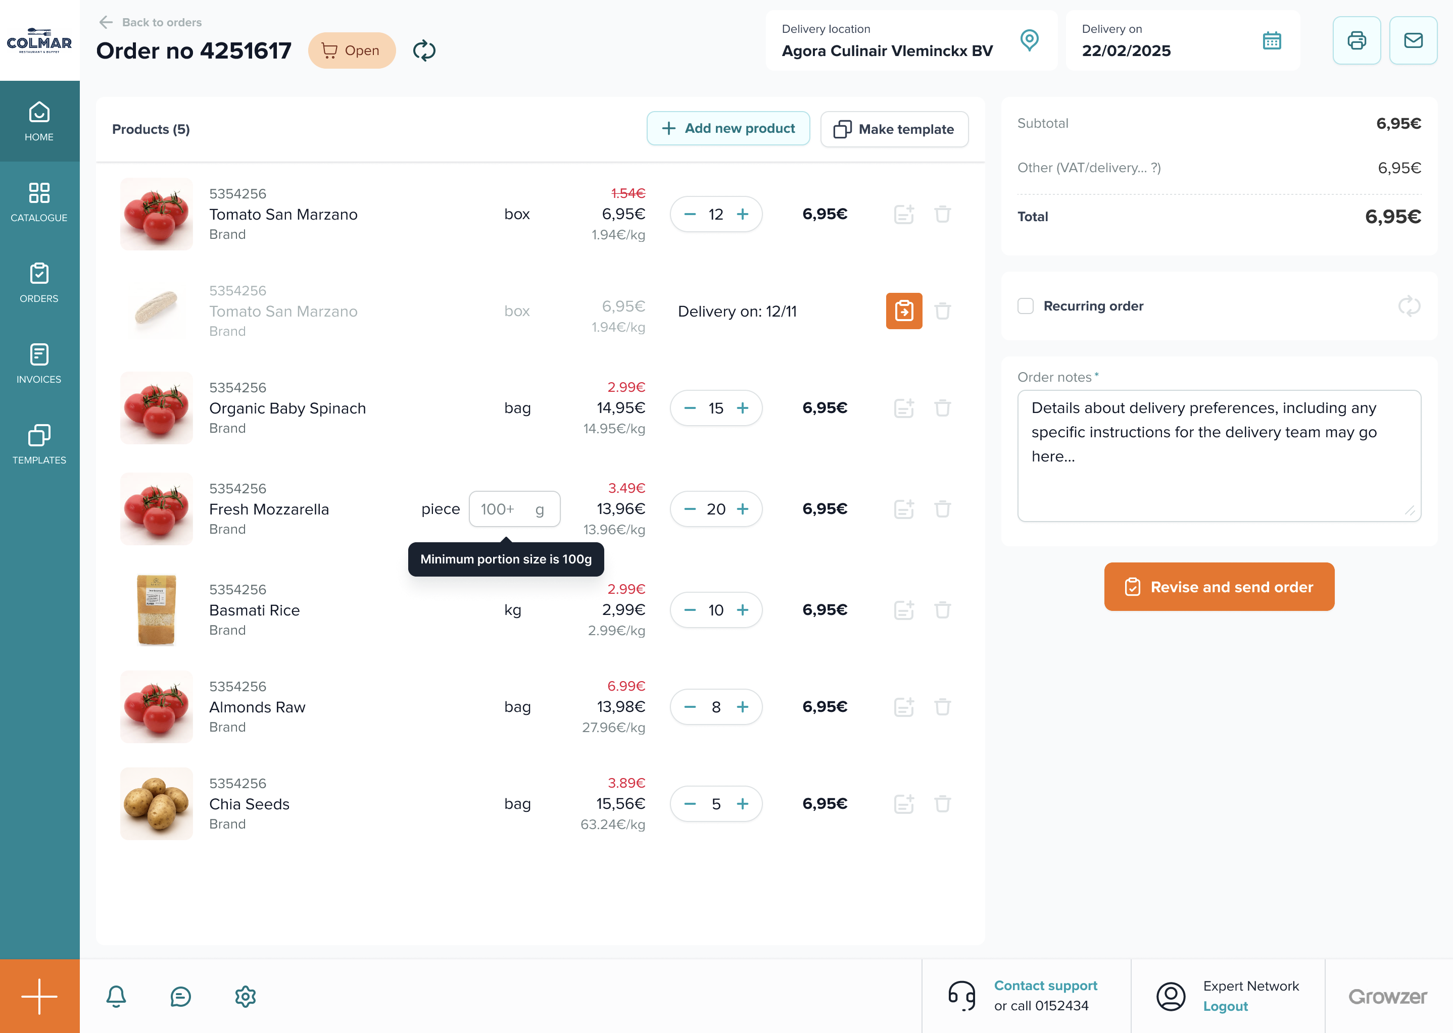1453x1033 pixels.
Task: Click the Order notes text area
Action: pyautogui.click(x=1219, y=455)
